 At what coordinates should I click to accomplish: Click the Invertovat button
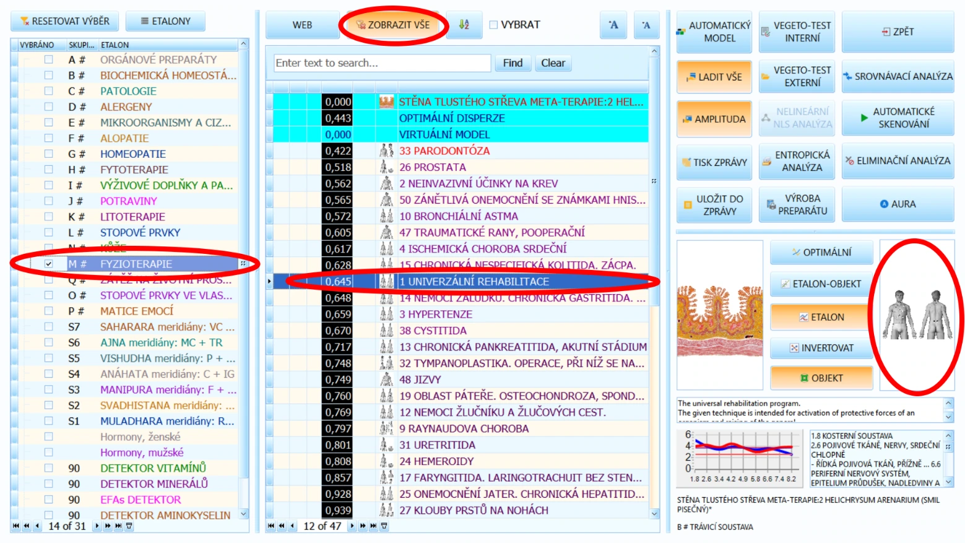(821, 348)
